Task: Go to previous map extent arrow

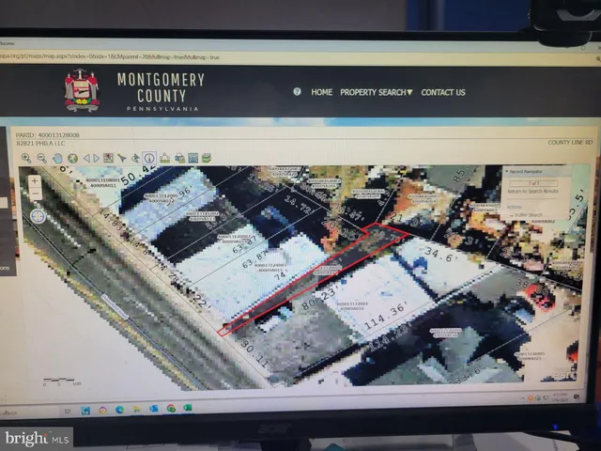Action: coord(86,158)
